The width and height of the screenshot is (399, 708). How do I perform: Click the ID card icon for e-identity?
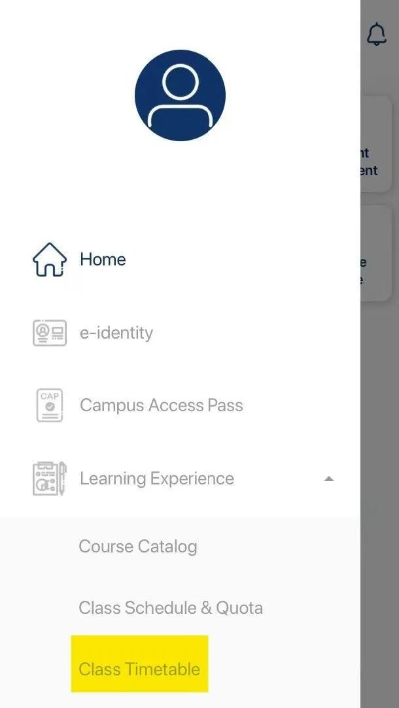click(49, 333)
